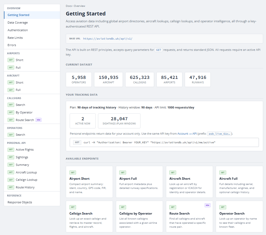Open the Aircraft Short endpoint card
Screen dimensions: 266x235
(x=189, y=182)
